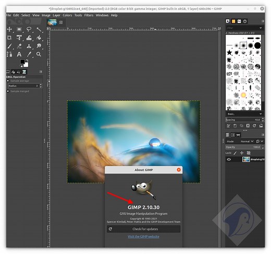This screenshot has height=254, width=271.
Task: Open the Images tab in the toolbox dock
Action: pos(24,72)
